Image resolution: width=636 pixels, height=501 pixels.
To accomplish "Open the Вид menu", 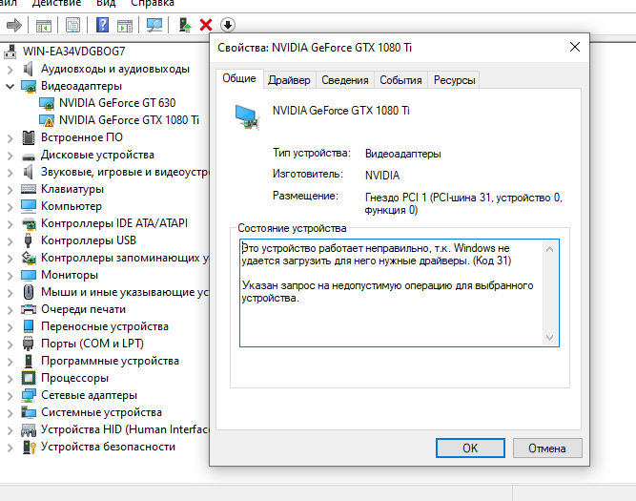I will [106, 3].
